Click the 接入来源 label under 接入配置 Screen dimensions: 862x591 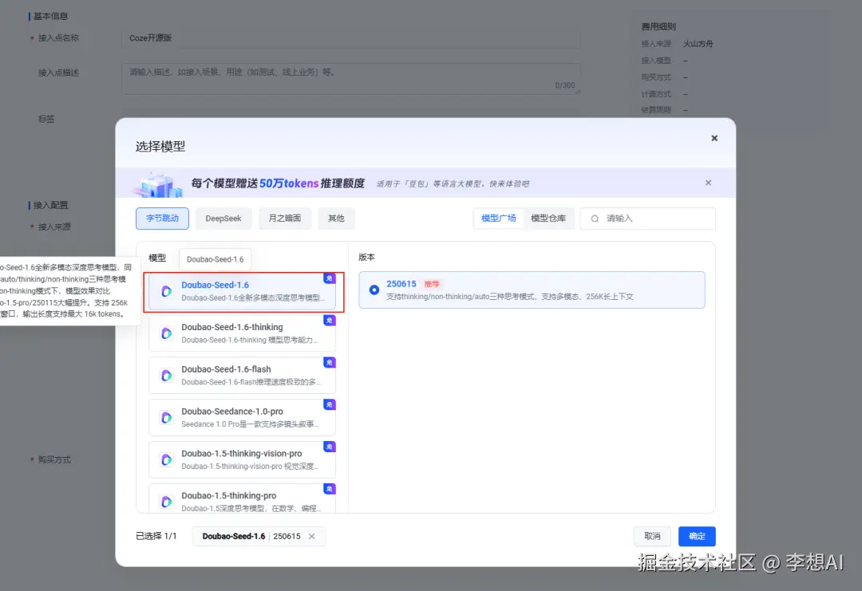click(x=54, y=227)
